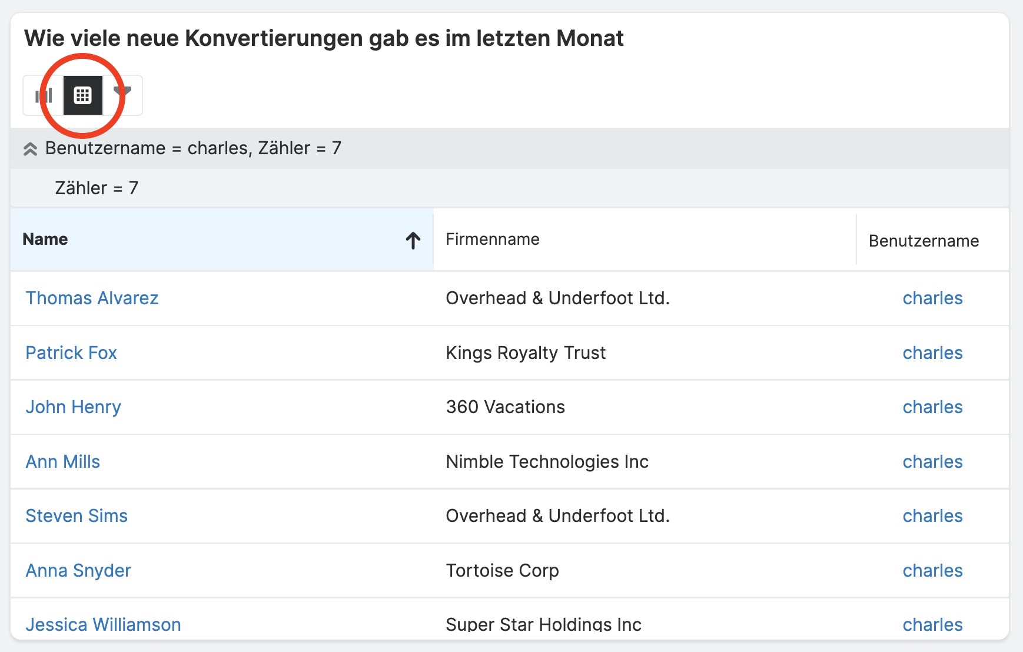Open the filter funnel icon
The width and height of the screenshot is (1023, 652).
(123, 93)
